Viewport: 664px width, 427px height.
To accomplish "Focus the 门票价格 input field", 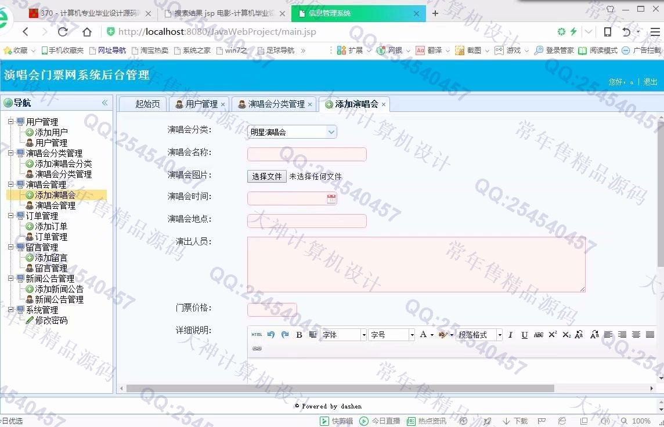I will (x=272, y=310).
